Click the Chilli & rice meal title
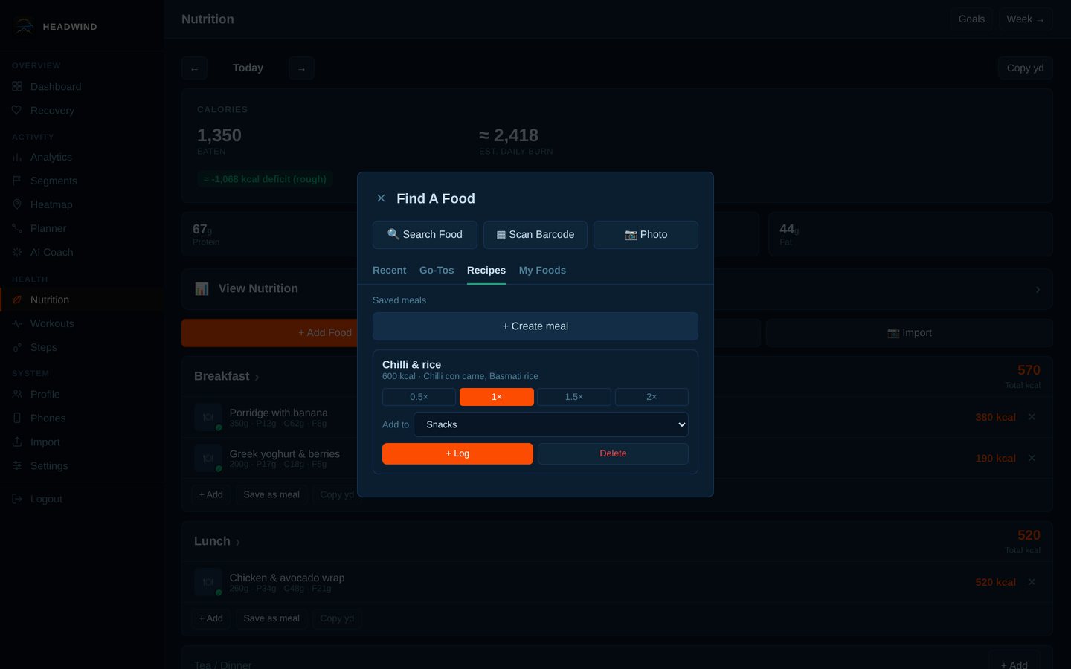This screenshot has height=669, width=1071. tap(411, 364)
